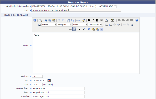156x99 pixels.
Task: Remove hyperlink broken chain icon
Action: click(128, 25)
